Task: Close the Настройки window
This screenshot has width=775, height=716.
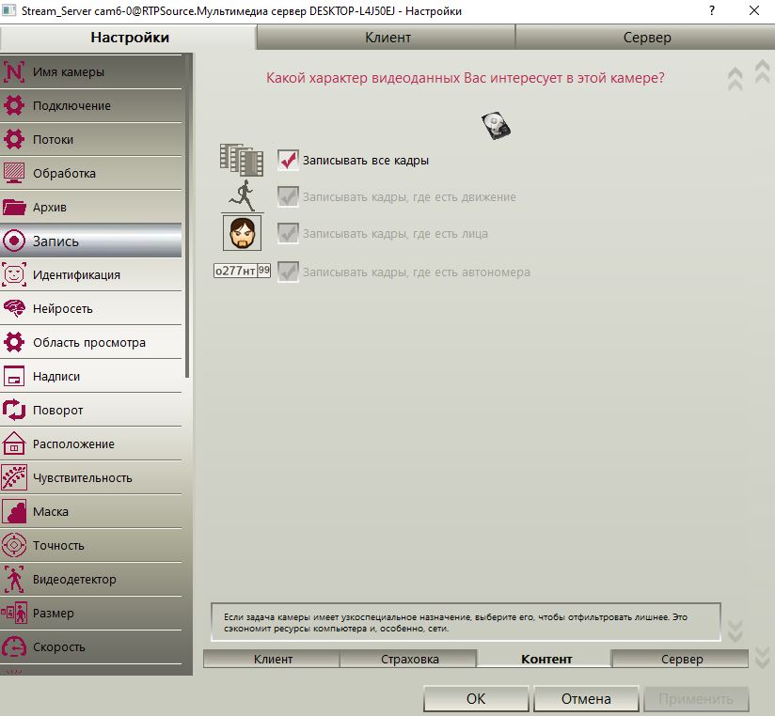Action: (754, 10)
